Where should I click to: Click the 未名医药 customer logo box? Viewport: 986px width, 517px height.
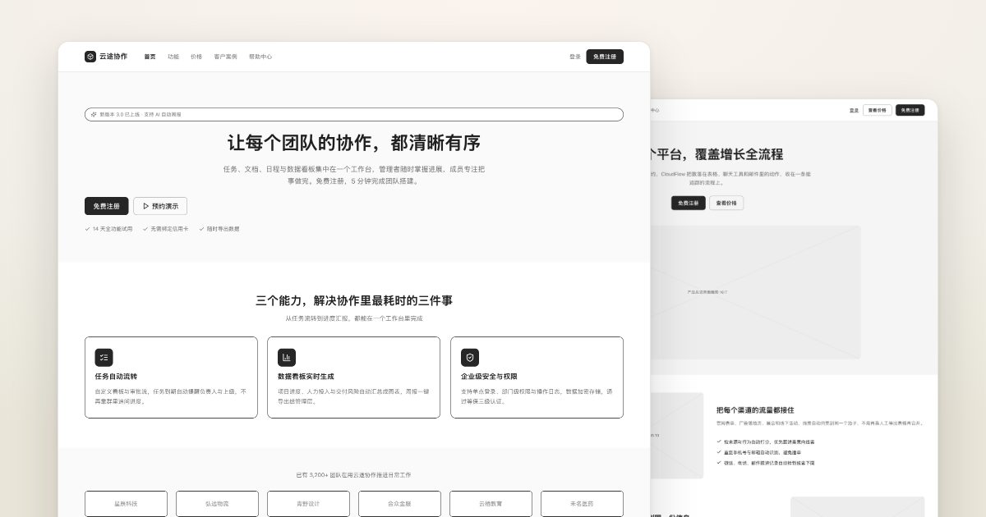click(x=582, y=504)
